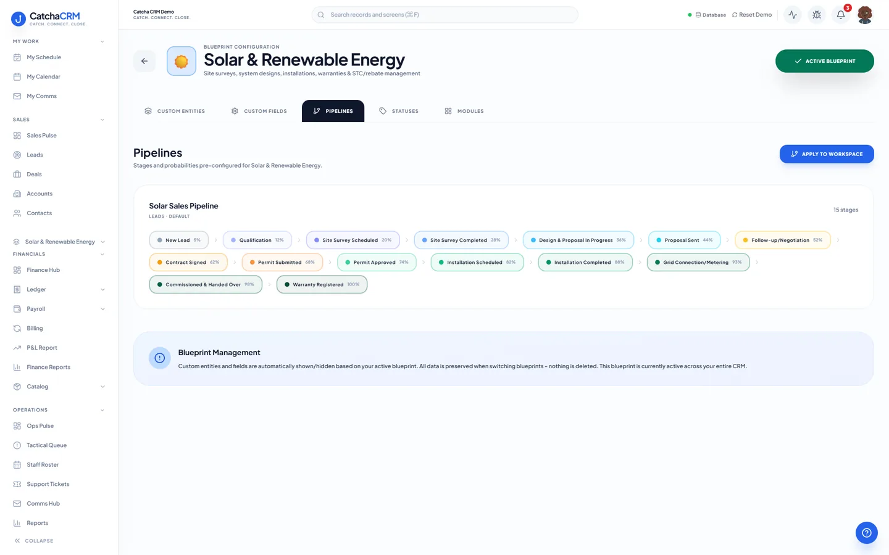Open the help question-mark button

point(867,533)
